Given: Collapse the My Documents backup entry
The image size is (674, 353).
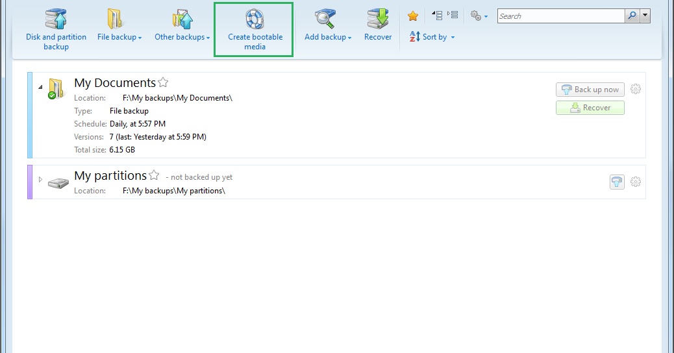Looking at the screenshot, I should [40, 87].
